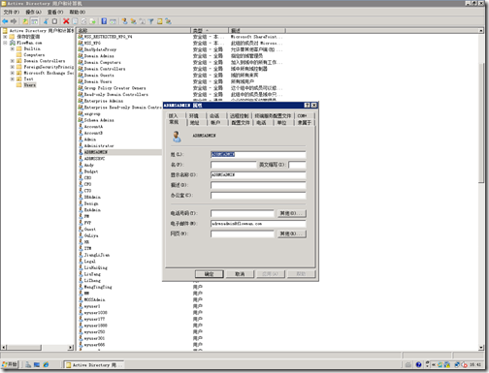Open the 查看 (View) menu
This screenshot has width=489, height=373.
(x=55, y=12)
